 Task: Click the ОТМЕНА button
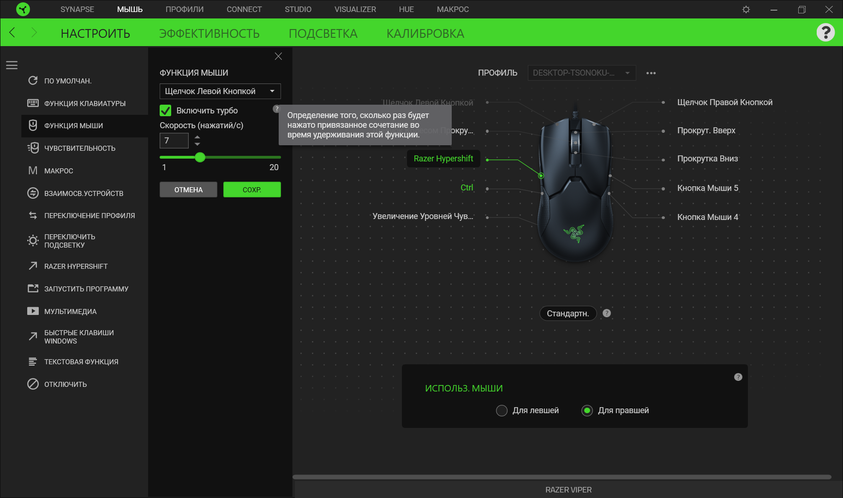pyautogui.click(x=188, y=190)
